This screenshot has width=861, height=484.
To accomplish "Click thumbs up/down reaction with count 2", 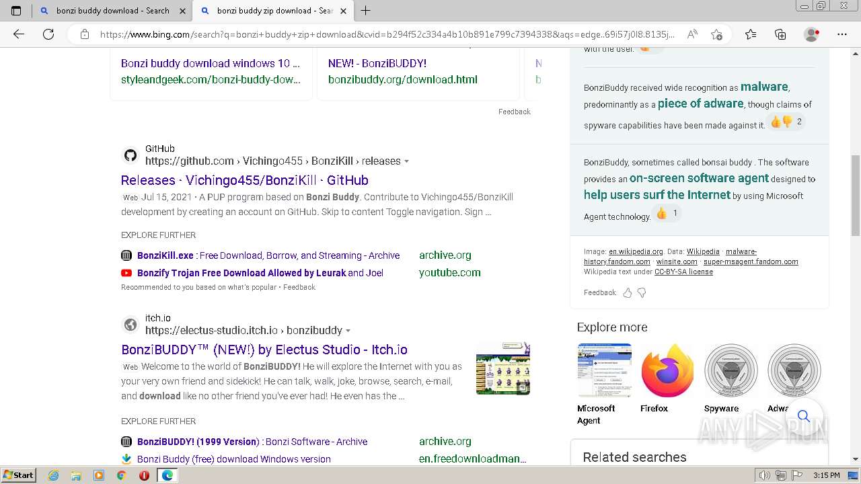I will 786,122.
